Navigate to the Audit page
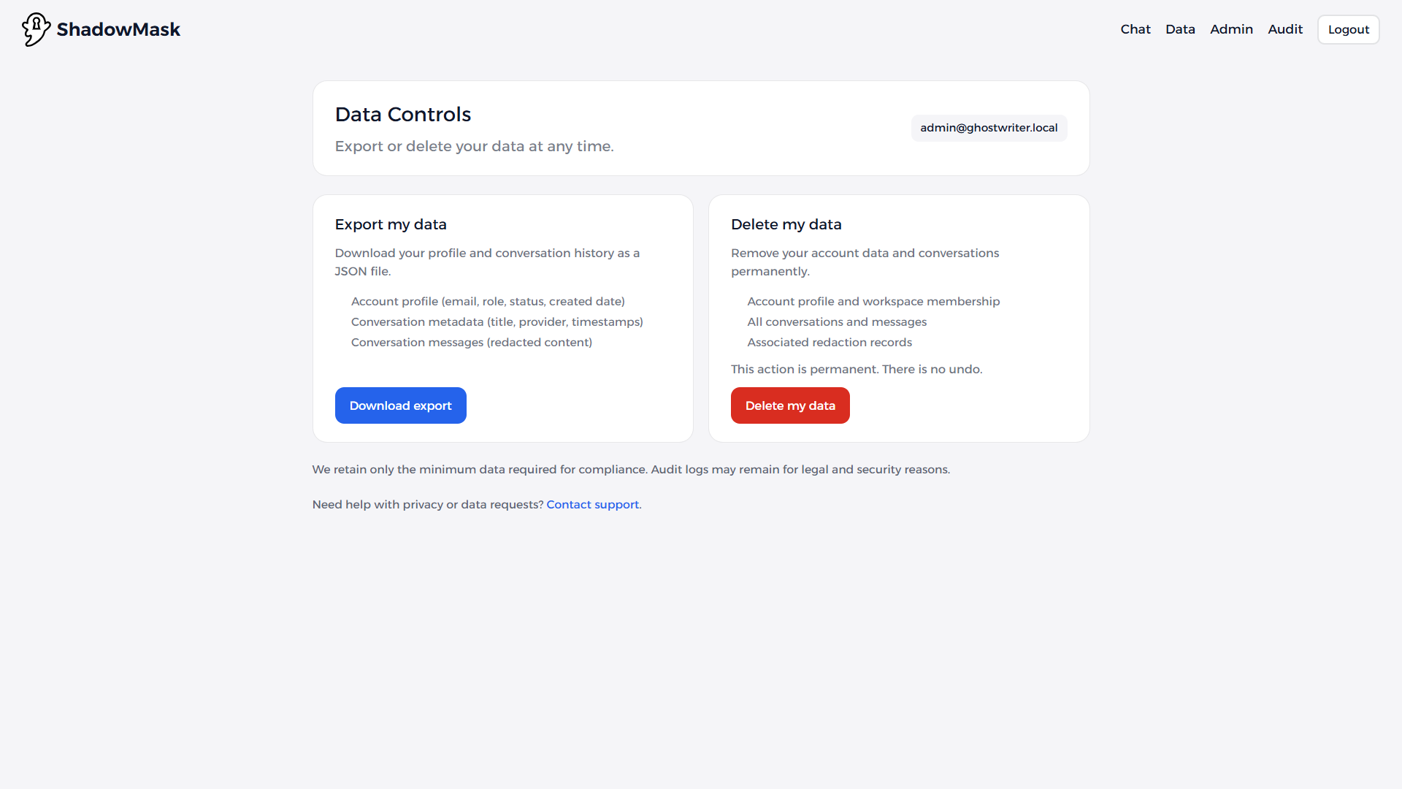1402x789 pixels. pyautogui.click(x=1284, y=29)
